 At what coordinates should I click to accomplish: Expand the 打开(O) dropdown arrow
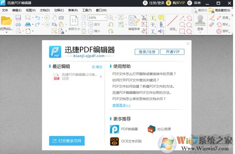click(7, 32)
